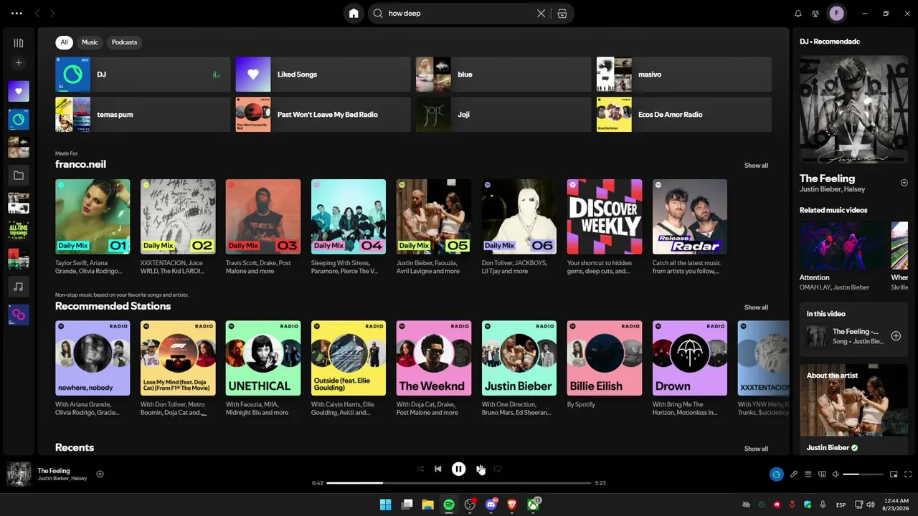Open Daily Mix 04 cover
The width and height of the screenshot is (918, 516).
coord(349,216)
